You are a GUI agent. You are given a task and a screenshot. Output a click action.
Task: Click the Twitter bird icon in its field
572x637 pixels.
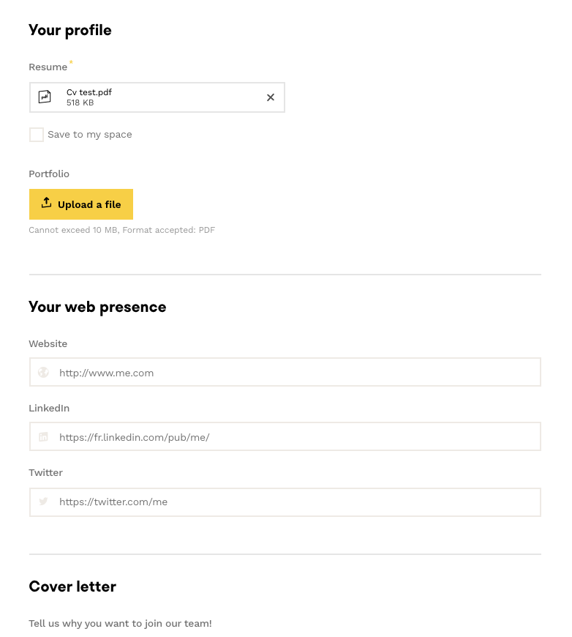[44, 502]
